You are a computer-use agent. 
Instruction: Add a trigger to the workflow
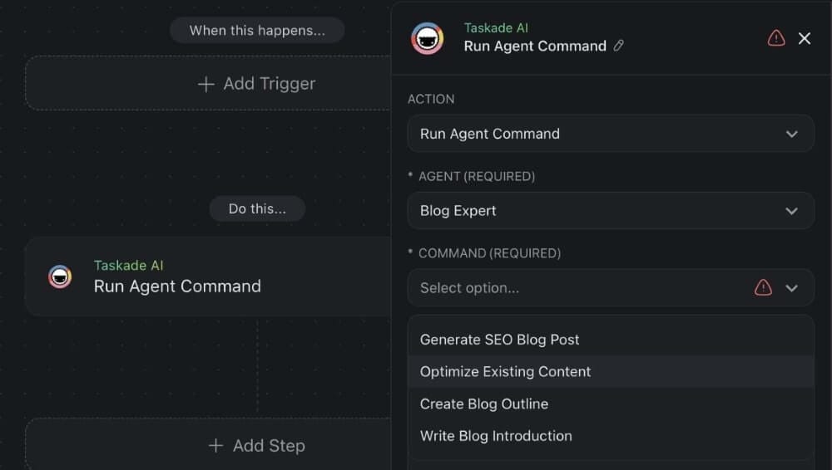[258, 84]
